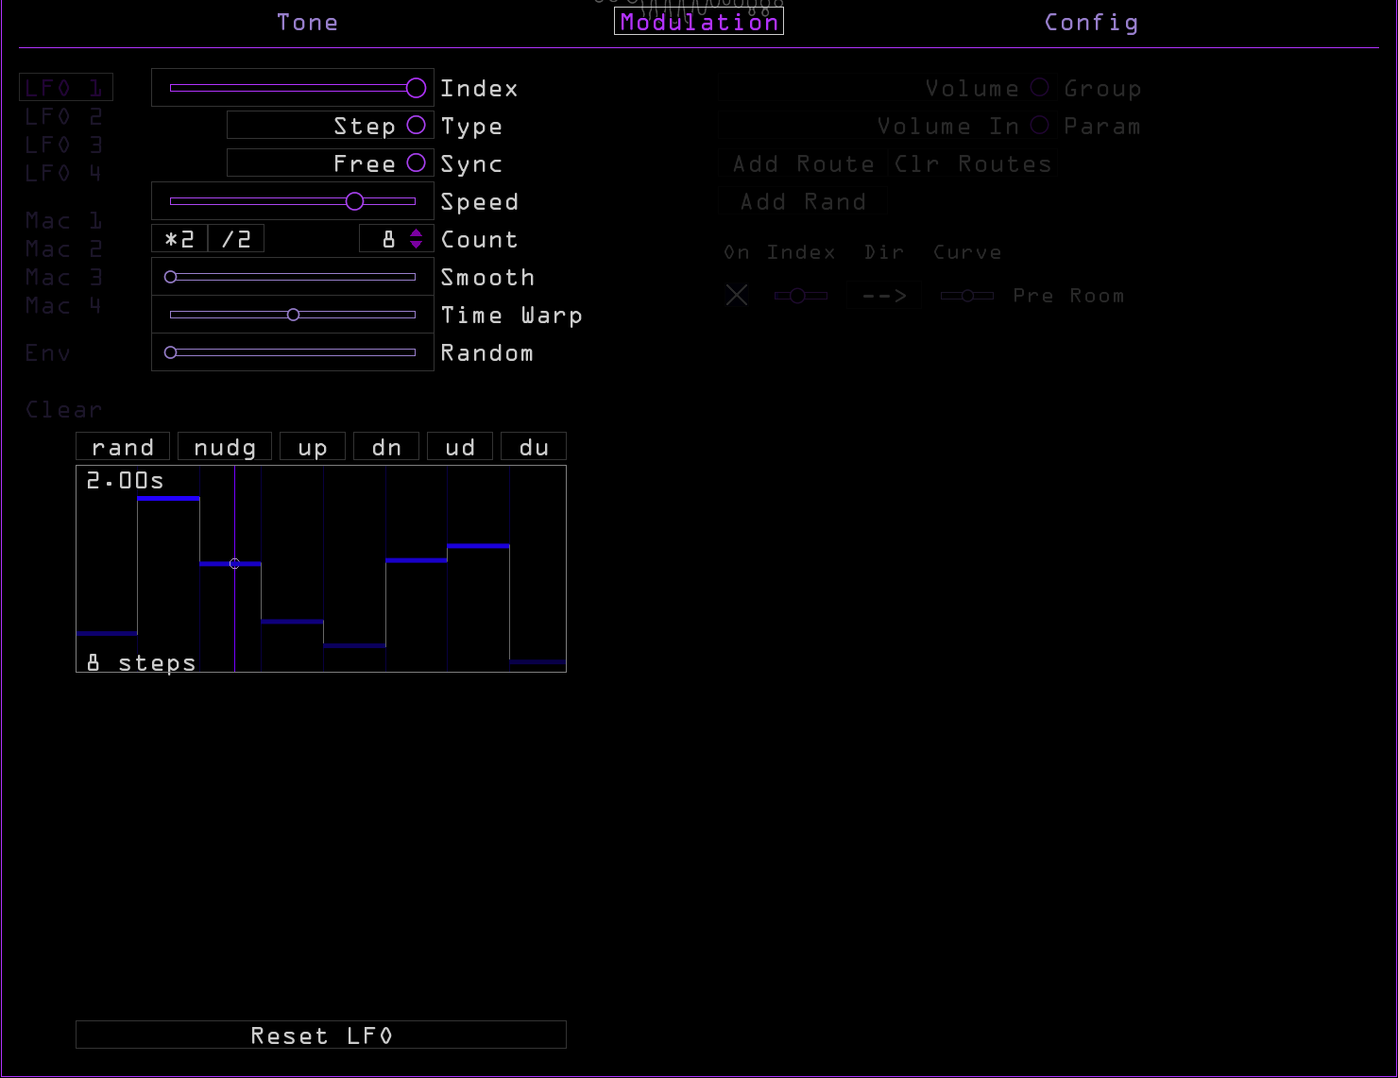Pick the Mac 3 macro

click(63, 277)
